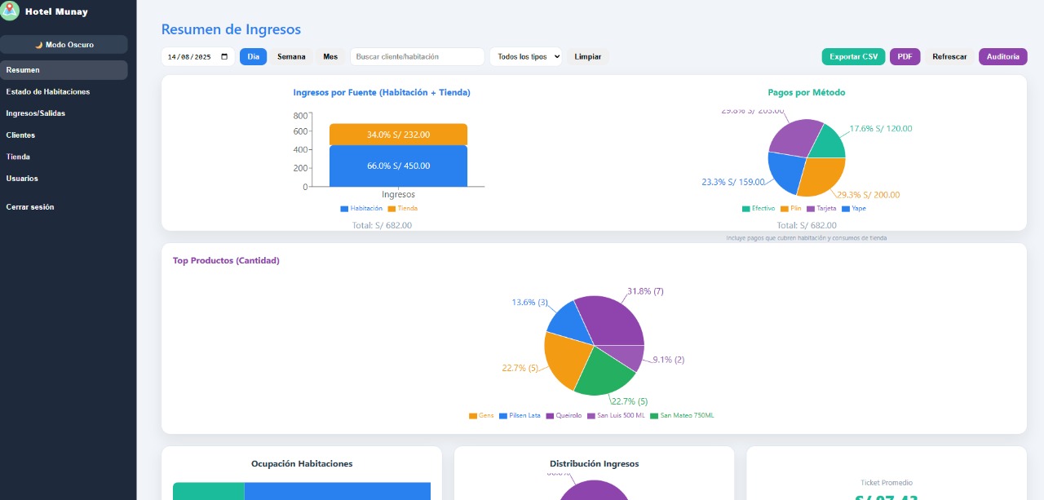The image size is (1044, 500).
Task: Toggle Habitación legend in income chart
Action: pyautogui.click(x=361, y=209)
